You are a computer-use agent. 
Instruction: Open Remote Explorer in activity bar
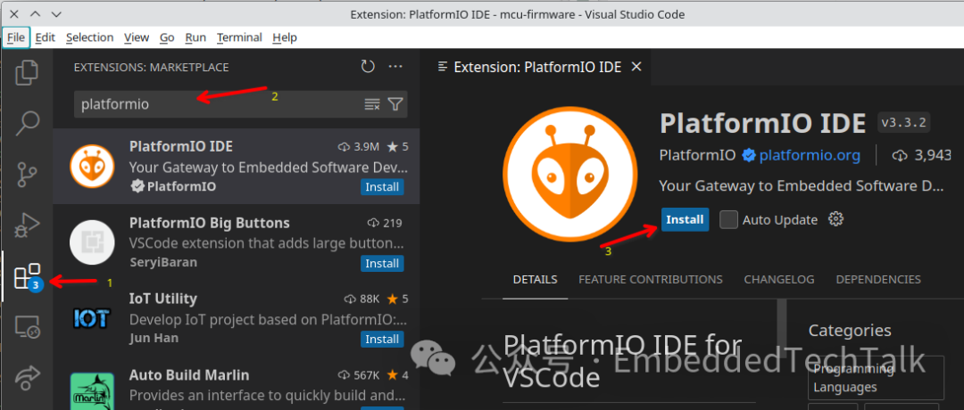28,328
